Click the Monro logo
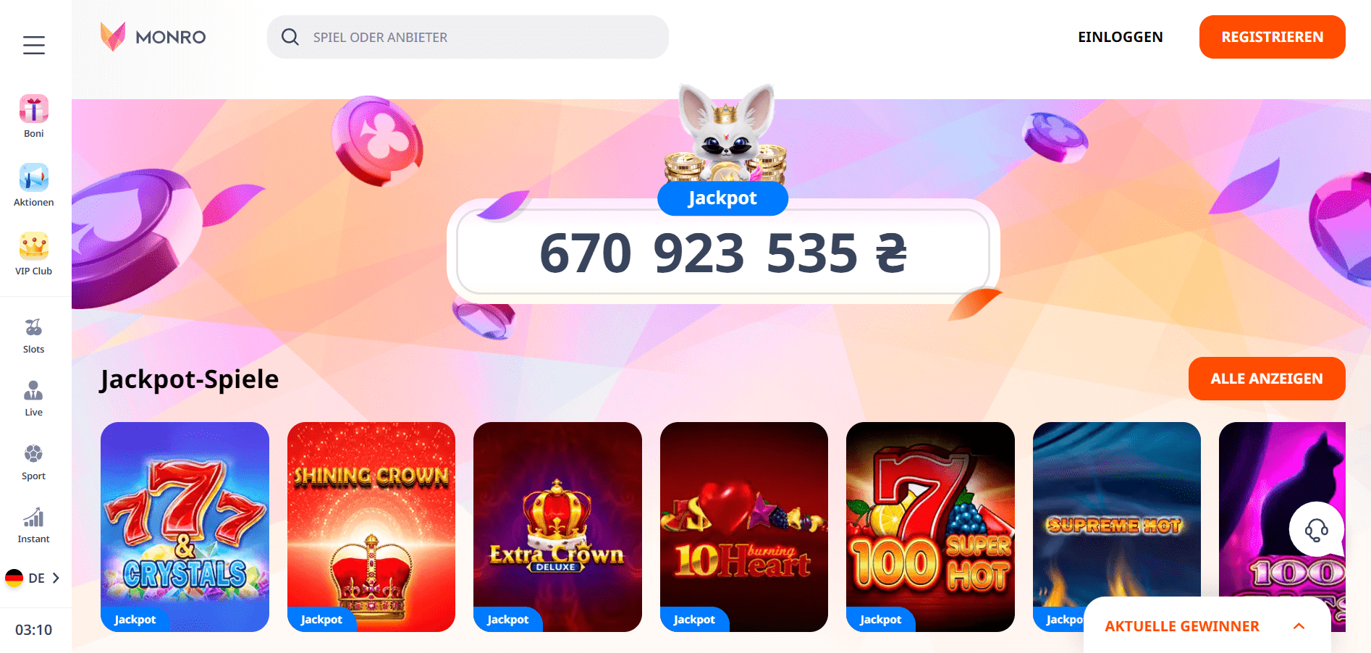1371x653 pixels. [153, 36]
